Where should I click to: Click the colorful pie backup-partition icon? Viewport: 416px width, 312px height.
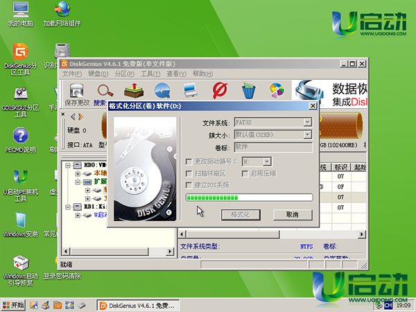(x=277, y=90)
